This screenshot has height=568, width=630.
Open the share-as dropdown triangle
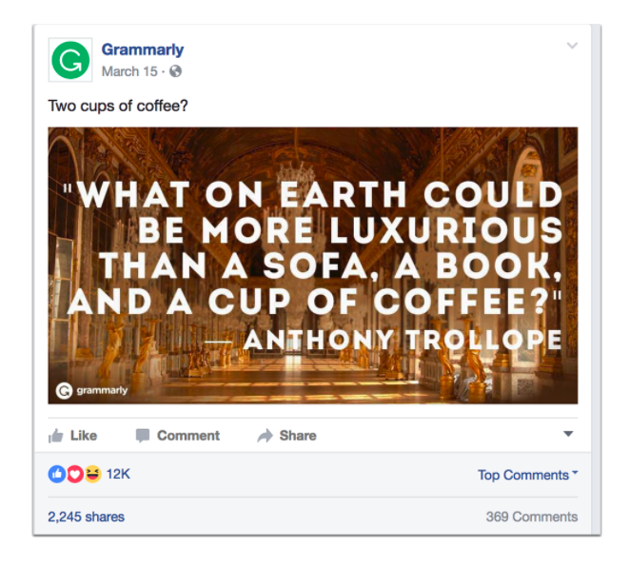click(568, 435)
